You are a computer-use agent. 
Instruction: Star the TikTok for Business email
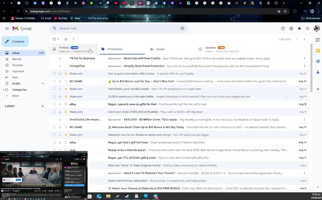tap(60, 59)
